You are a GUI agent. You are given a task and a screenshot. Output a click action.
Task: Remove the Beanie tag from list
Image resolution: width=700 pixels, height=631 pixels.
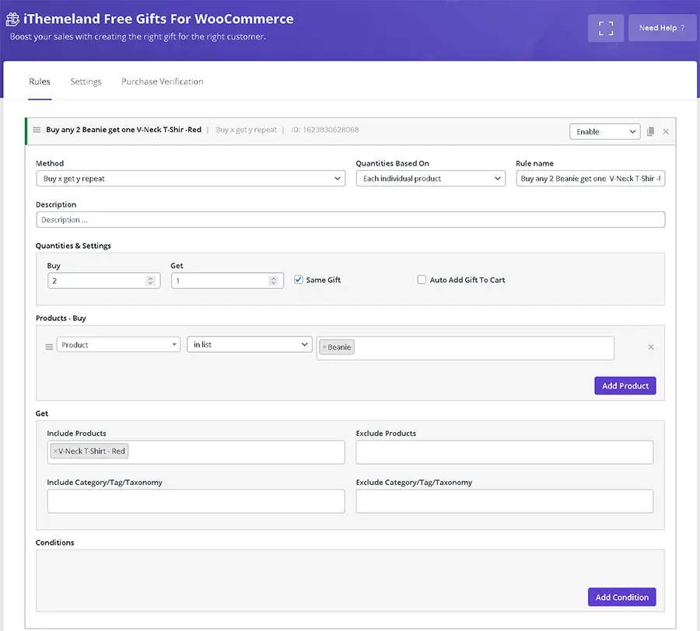[324, 347]
